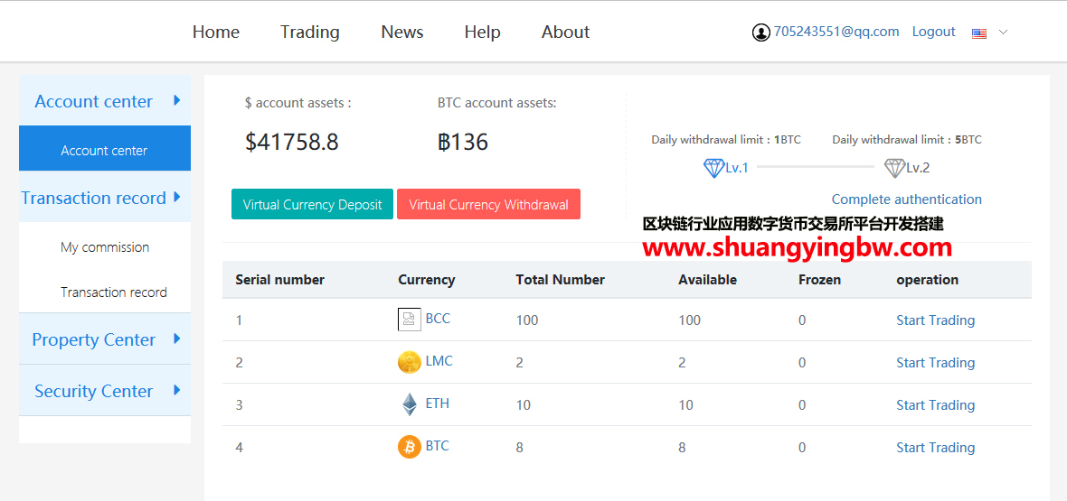Click the gray Lv.2 diamond icon
Viewport: 1067px width, 501px height.
(894, 168)
